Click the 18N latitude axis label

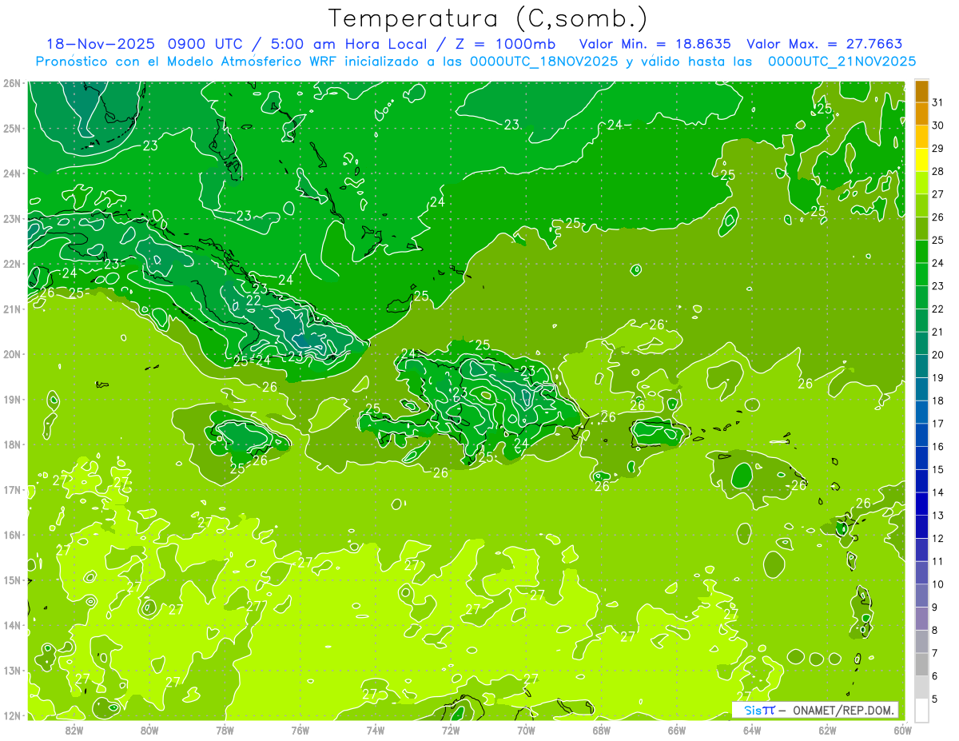[12, 444]
